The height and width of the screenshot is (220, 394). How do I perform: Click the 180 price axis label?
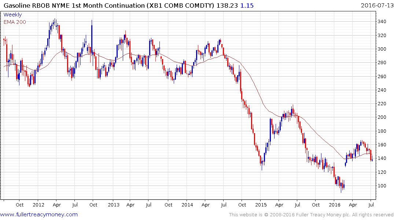pos(382,131)
